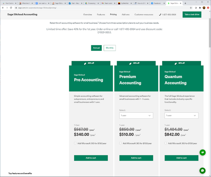Image resolution: width=211 pixels, height=177 pixels.
Task: Open the browser extensions puzzle icon
Action: 200,8
